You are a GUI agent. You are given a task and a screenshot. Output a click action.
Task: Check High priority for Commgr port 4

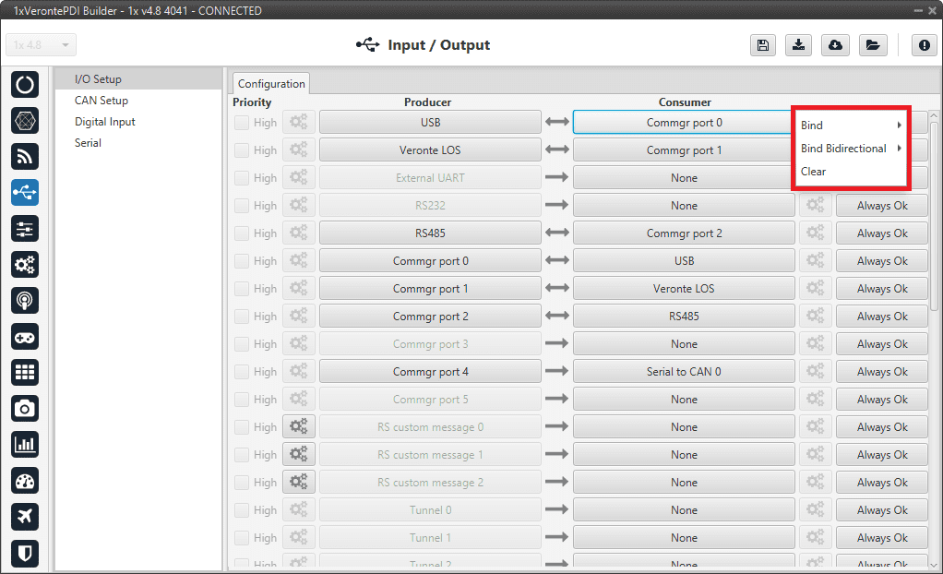(x=242, y=372)
